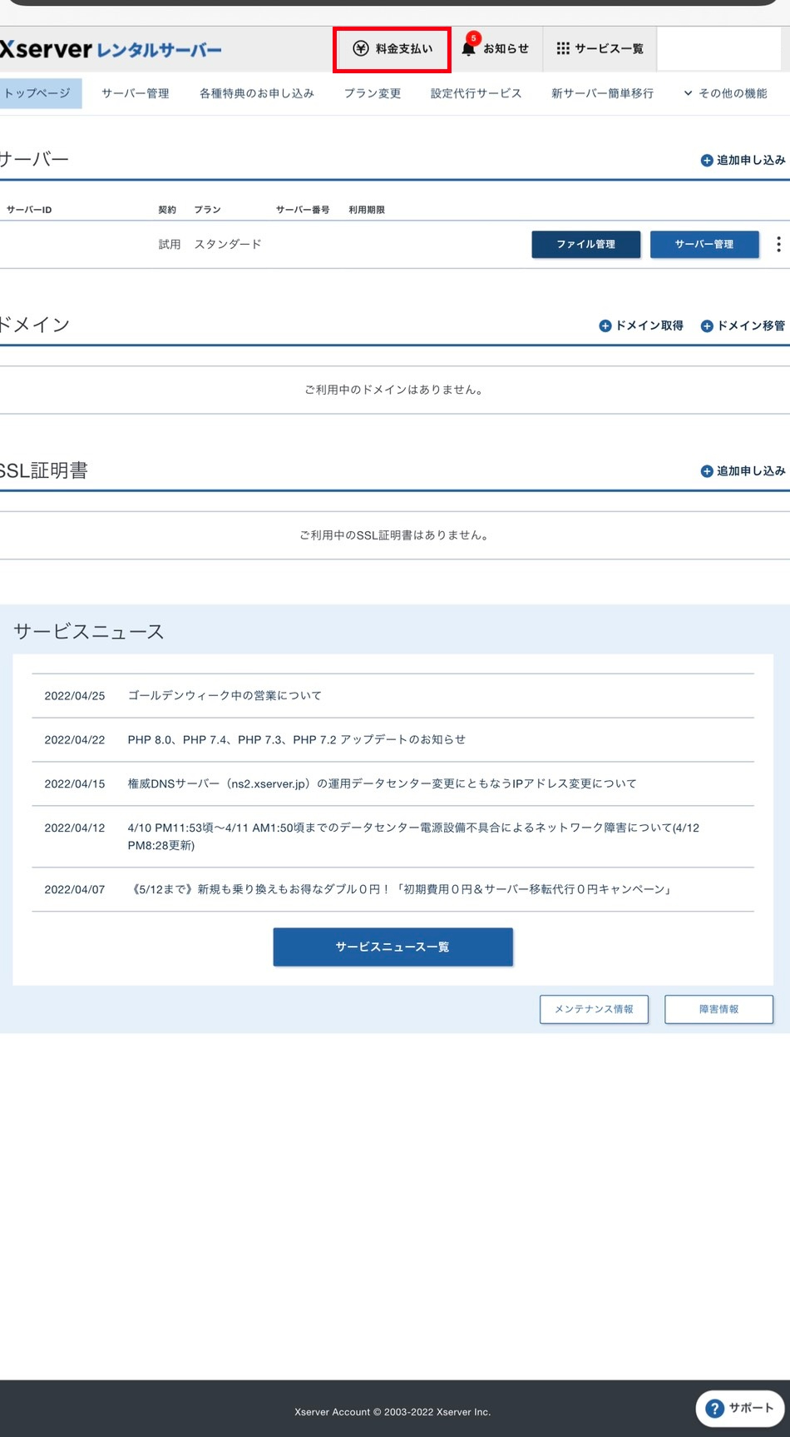This screenshot has height=1437, width=790.
Task: Click the 利用期限 column header
Action: click(x=367, y=210)
